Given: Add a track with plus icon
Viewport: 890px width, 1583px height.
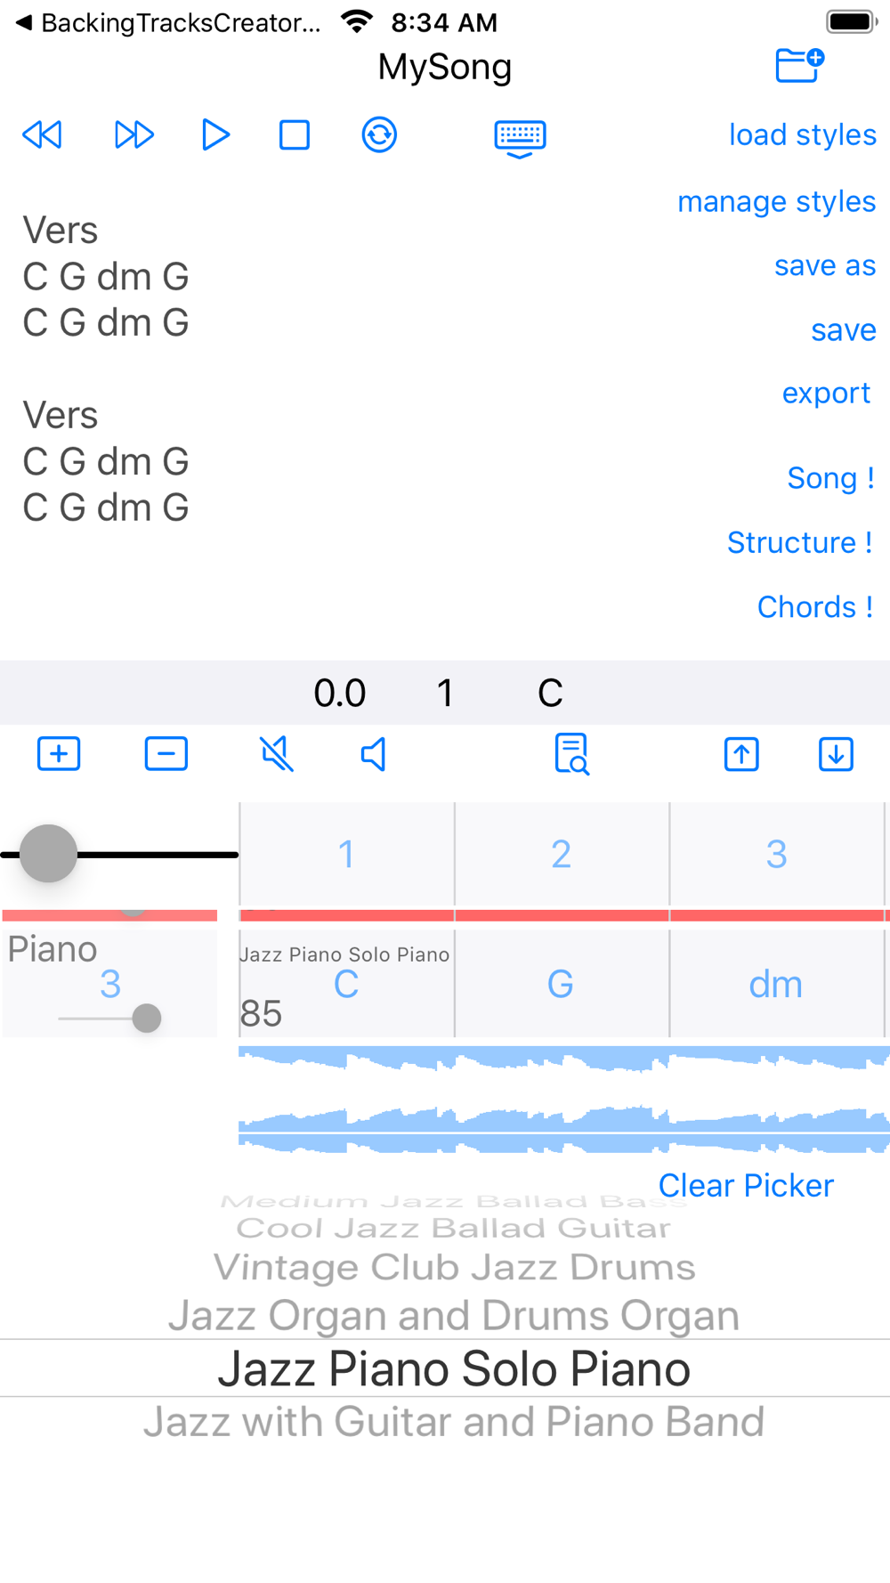Looking at the screenshot, I should click(59, 754).
